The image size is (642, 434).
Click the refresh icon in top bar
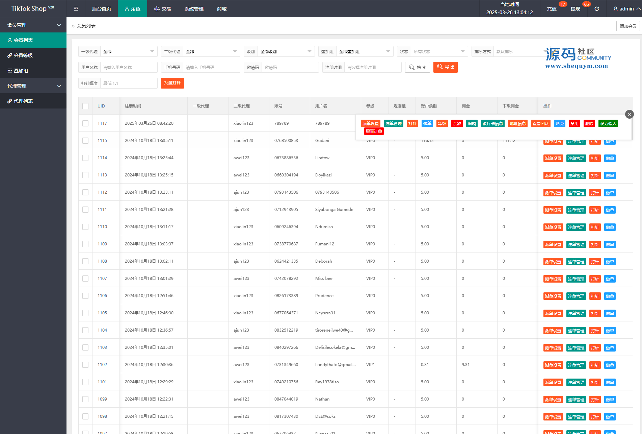(596, 9)
